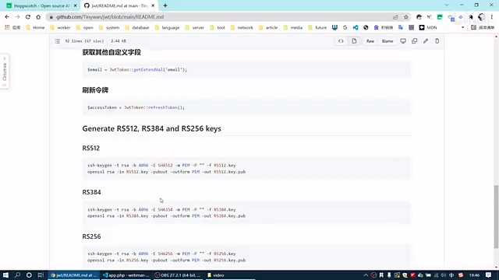Show more bookmarks overflow arrow
The image size is (499, 280).
point(462,28)
